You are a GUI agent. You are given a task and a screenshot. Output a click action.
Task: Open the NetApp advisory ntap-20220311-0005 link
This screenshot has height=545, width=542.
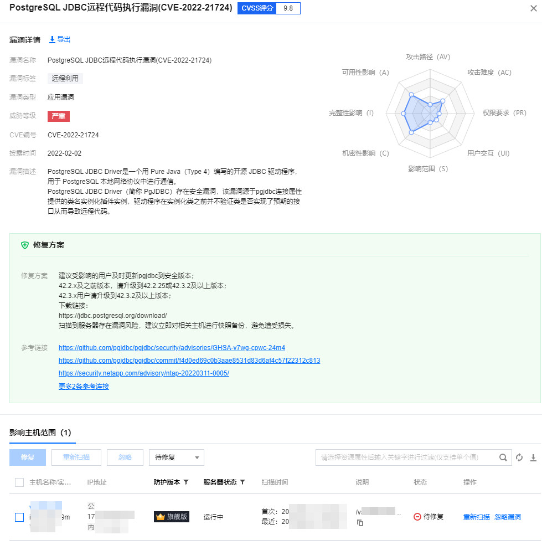tap(144, 373)
